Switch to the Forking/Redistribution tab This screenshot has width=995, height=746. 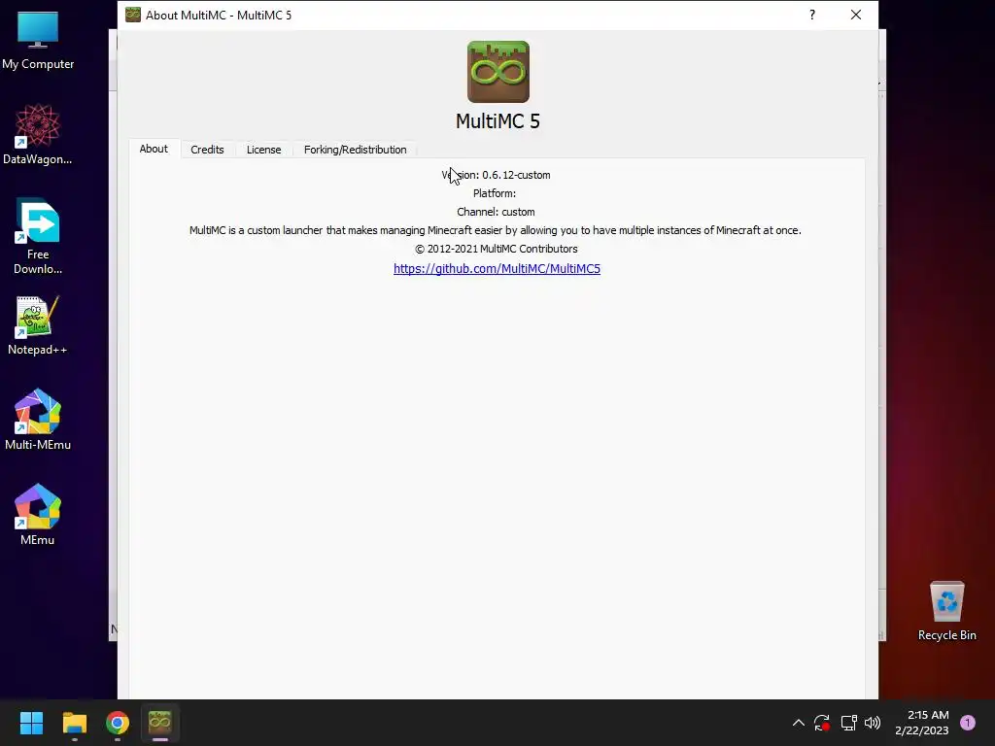355,150
